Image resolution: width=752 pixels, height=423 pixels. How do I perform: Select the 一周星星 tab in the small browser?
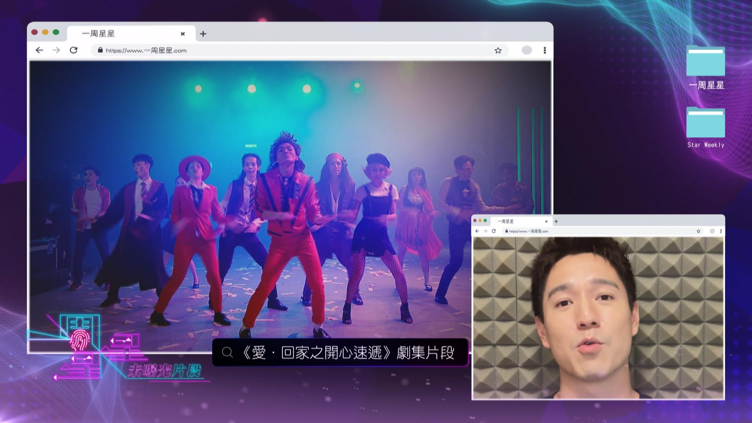[x=521, y=221]
